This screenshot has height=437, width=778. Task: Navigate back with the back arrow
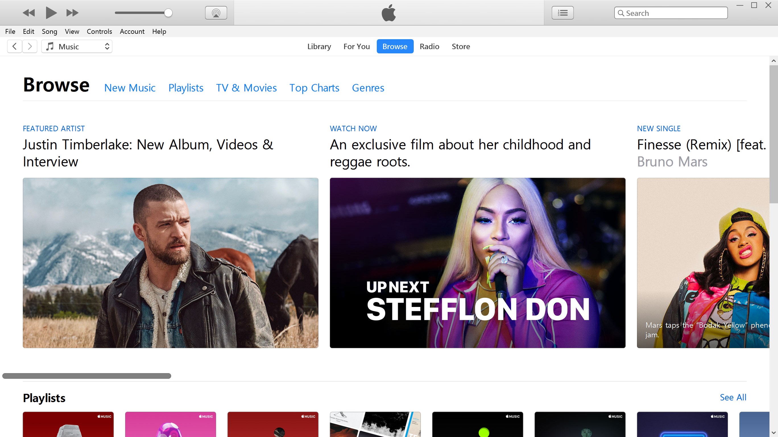click(x=14, y=46)
